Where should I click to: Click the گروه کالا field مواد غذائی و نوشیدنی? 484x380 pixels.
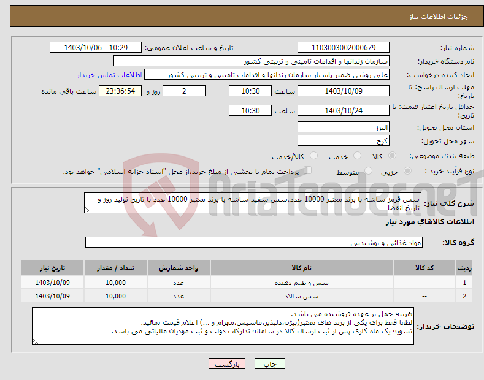pos(254,243)
